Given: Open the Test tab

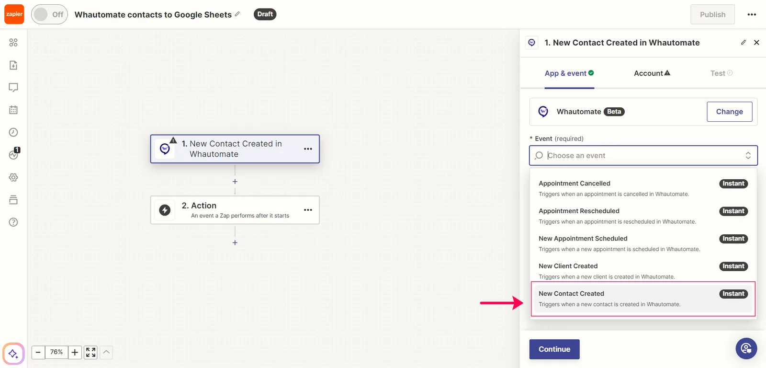Looking at the screenshot, I should 721,73.
